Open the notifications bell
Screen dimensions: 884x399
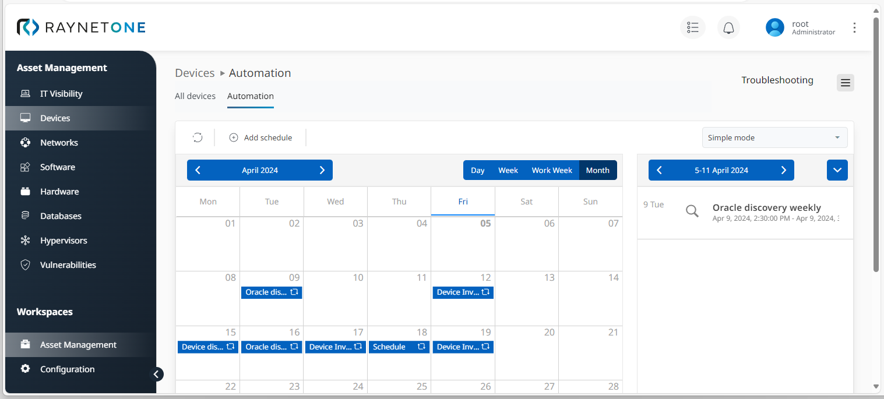tap(728, 27)
